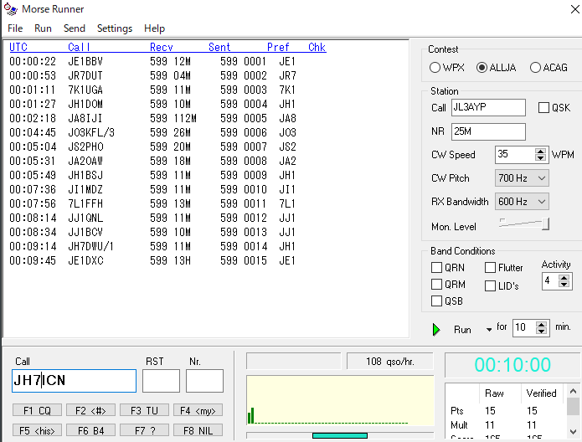Select log entry JO3KFL/3
Viewport: 582px width, 442px height.
(152, 132)
